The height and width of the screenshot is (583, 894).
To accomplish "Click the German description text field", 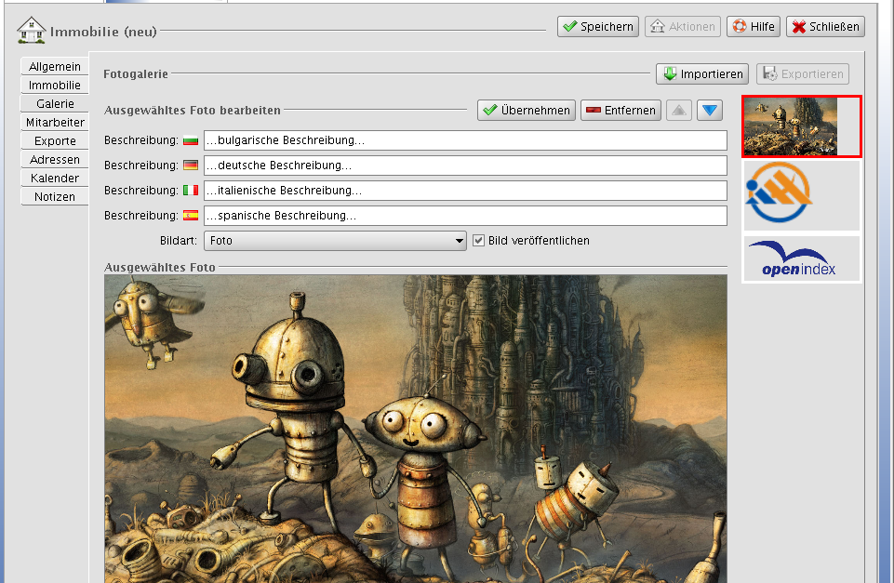I will tap(464, 166).
